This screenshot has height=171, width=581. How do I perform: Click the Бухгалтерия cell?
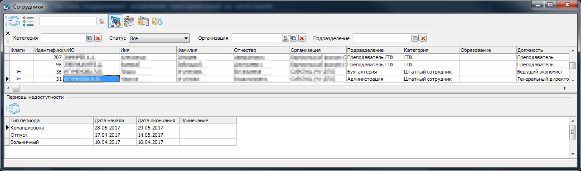(374, 72)
